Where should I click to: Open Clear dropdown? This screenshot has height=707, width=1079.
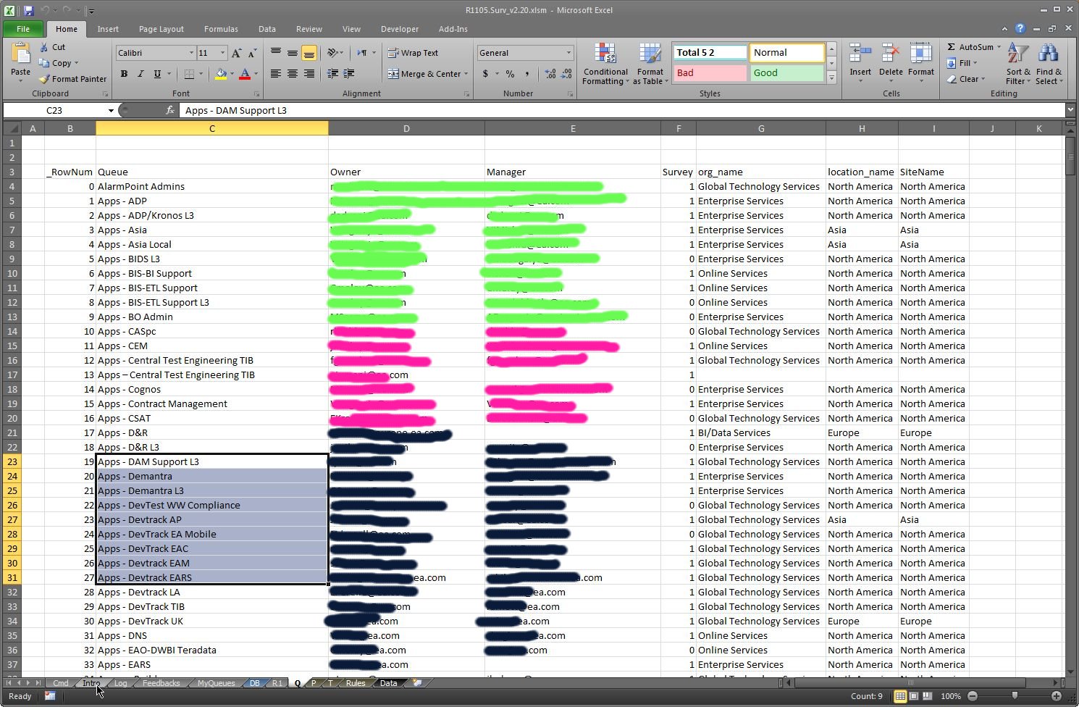pos(966,79)
